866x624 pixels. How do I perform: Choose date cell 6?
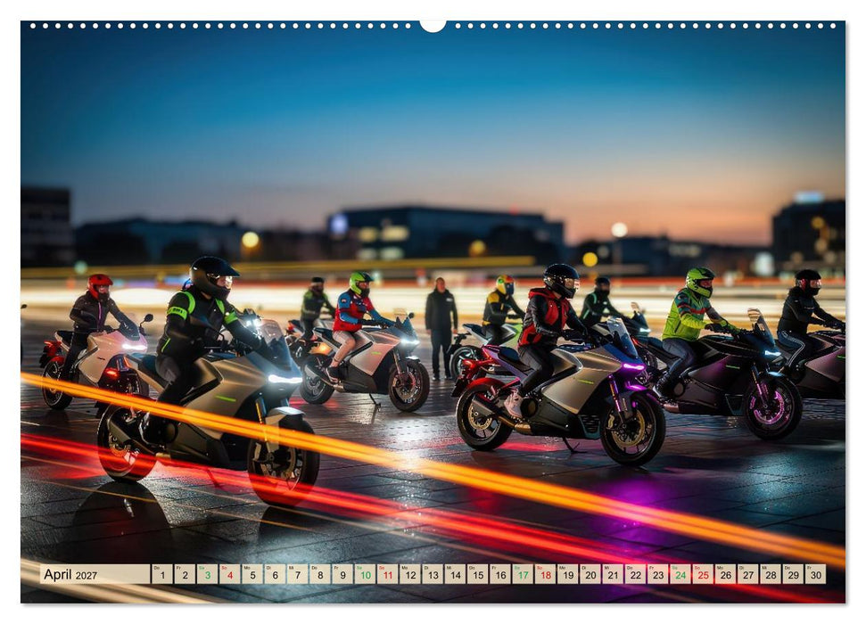click(275, 574)
